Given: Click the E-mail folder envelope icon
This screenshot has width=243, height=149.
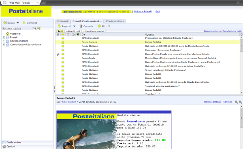Looking at the screenshot, I should [8, 38].
